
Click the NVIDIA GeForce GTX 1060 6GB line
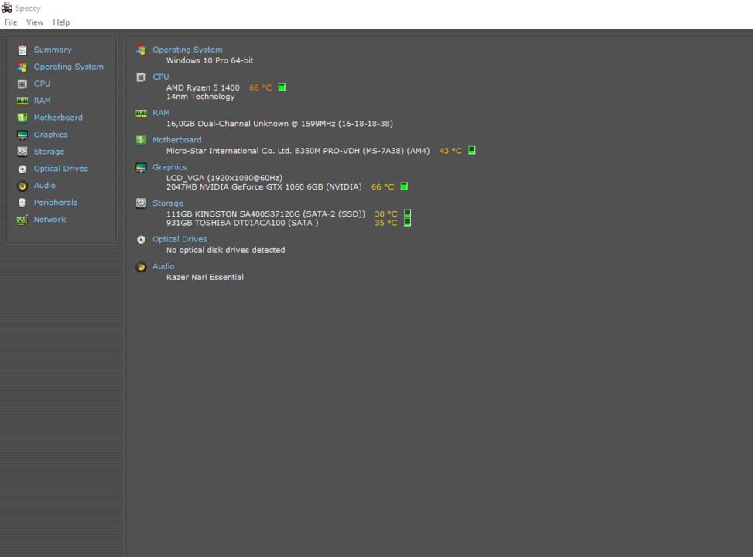(264, 186)
